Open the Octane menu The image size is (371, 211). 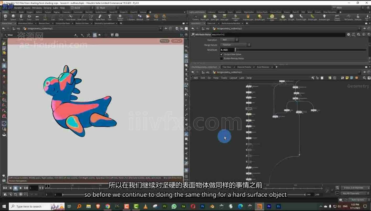[47, 8]
